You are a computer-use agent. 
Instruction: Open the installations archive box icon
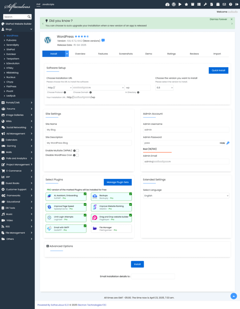[x=193, y=4]
